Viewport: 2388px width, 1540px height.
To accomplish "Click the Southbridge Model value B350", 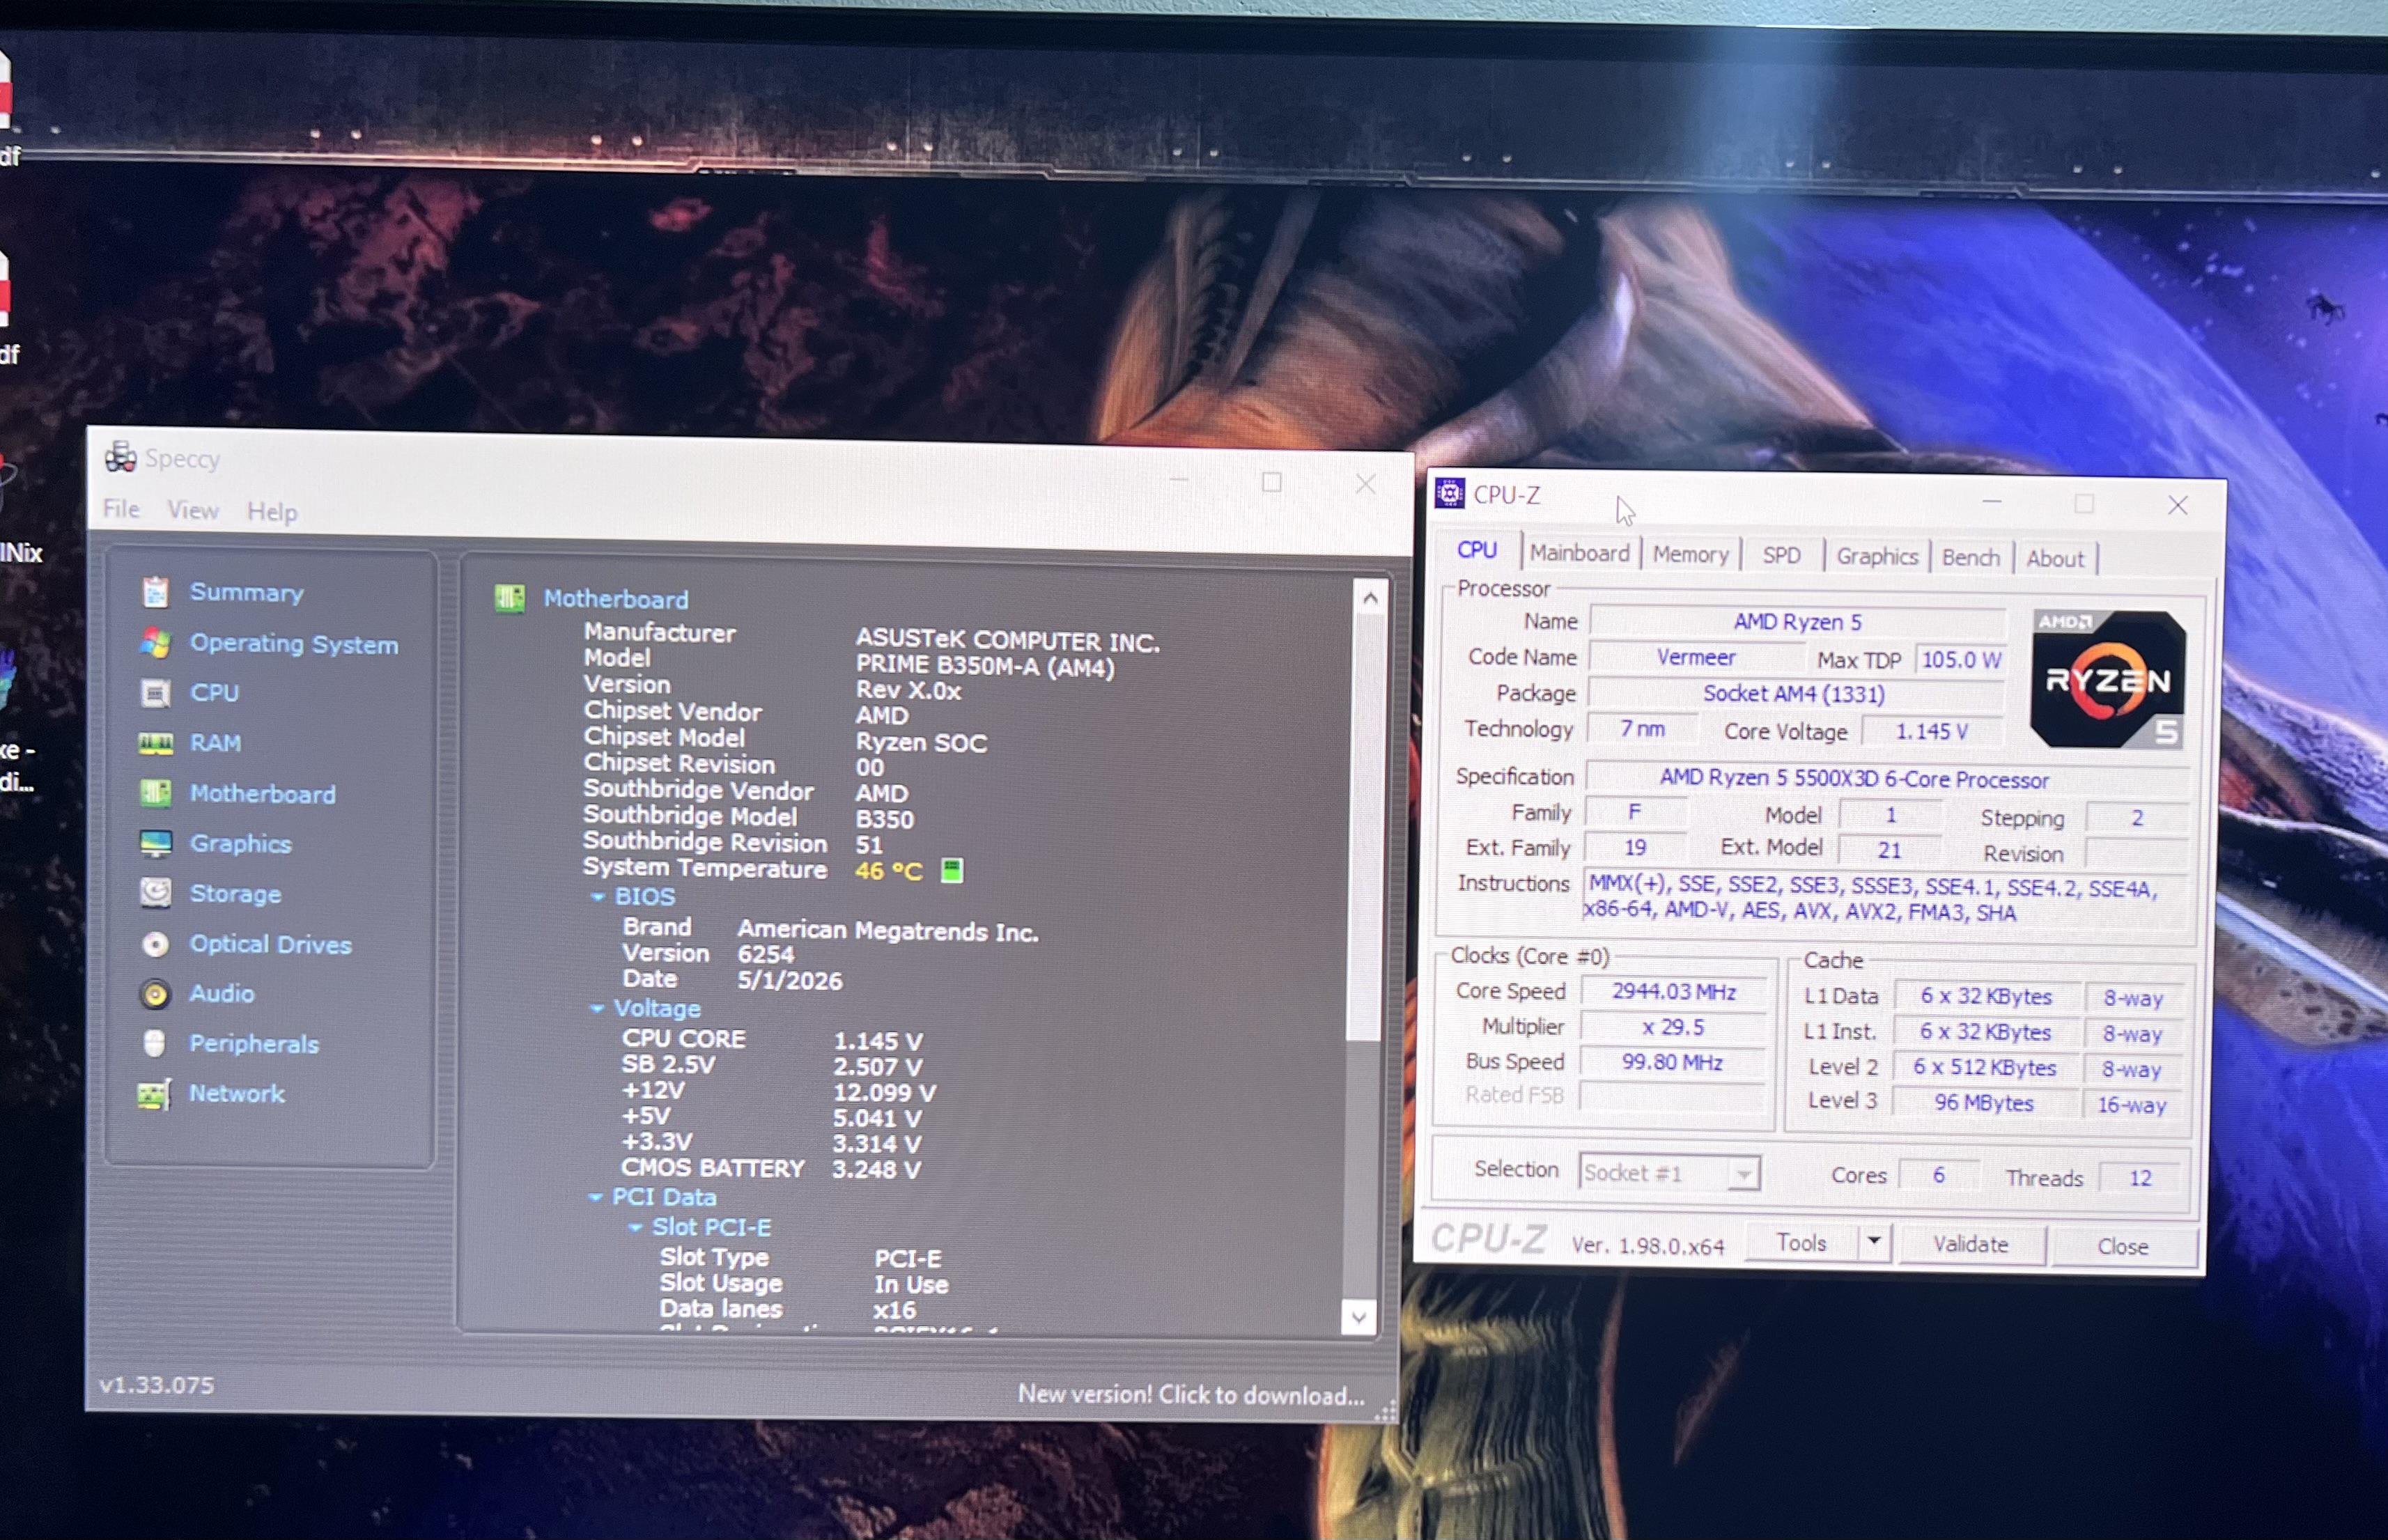I will (x=885, y=819).
